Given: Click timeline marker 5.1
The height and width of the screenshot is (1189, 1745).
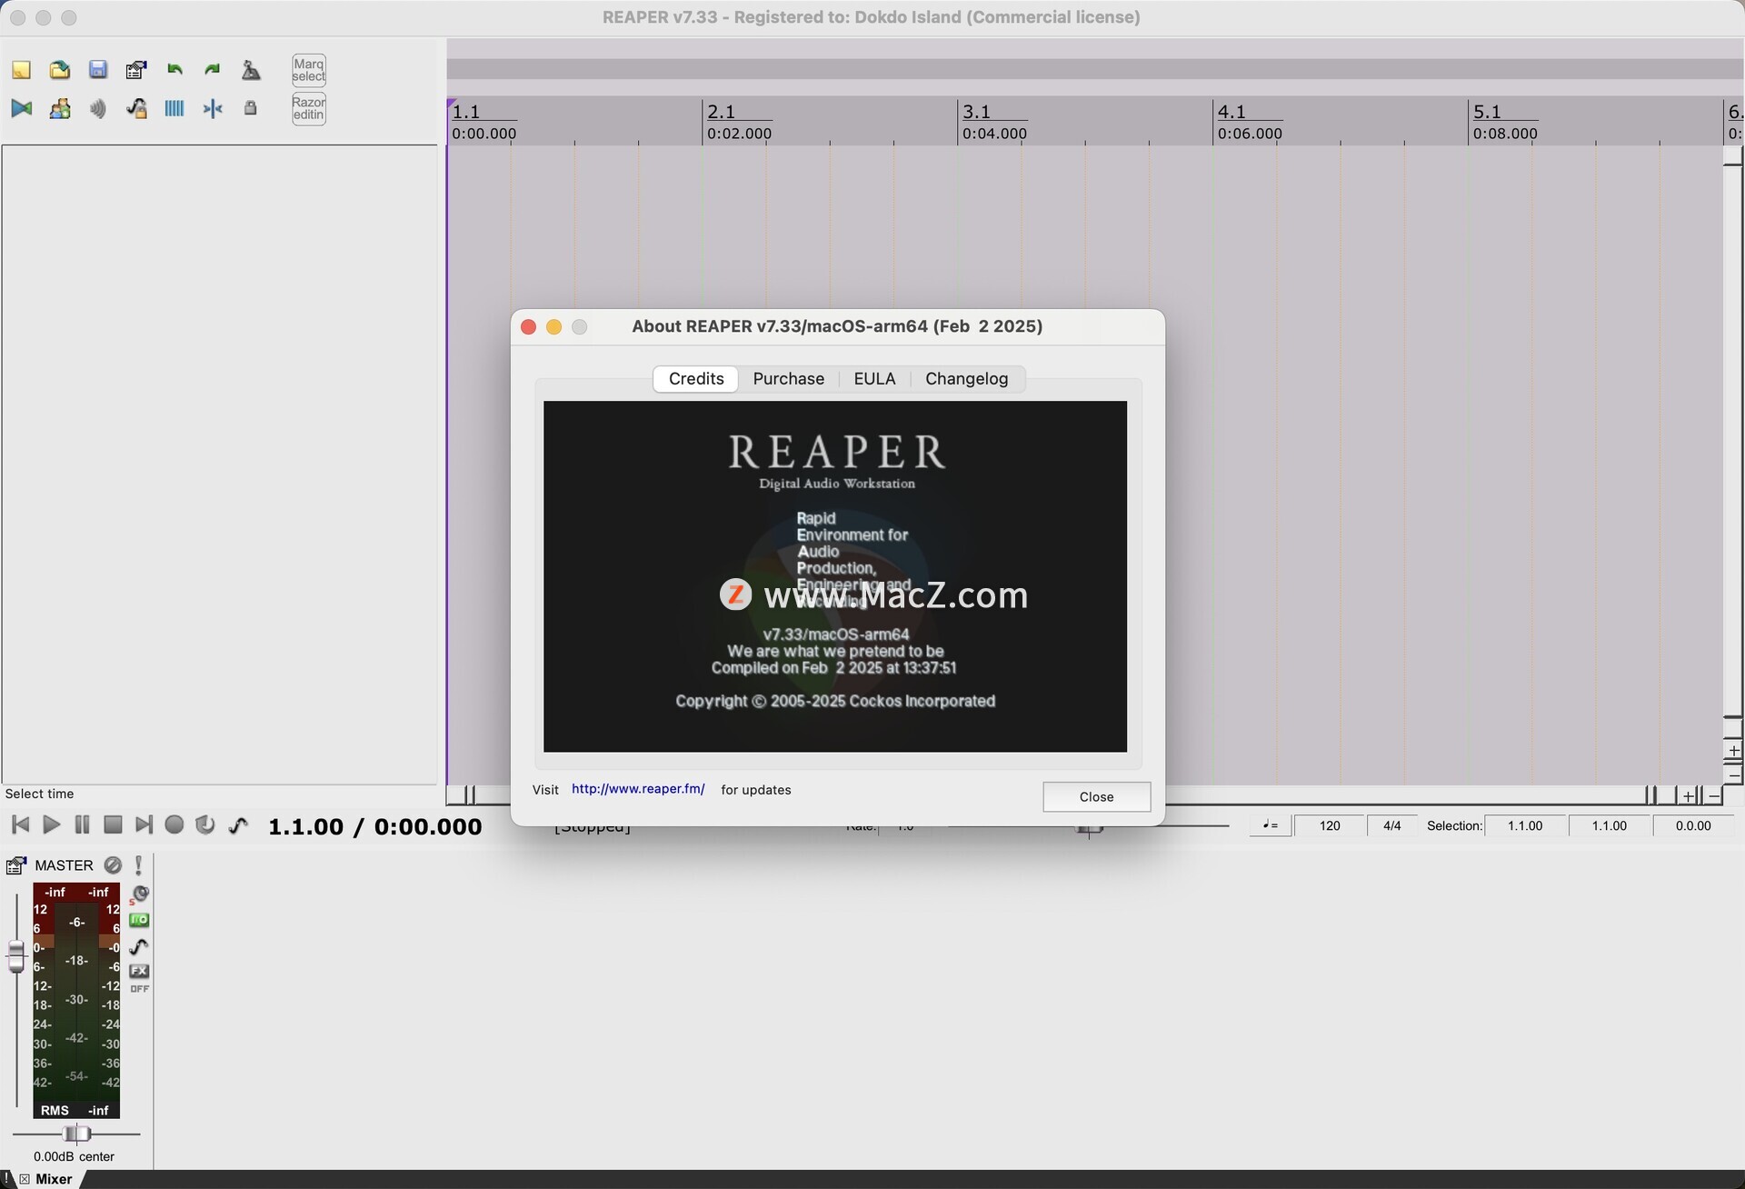Looking at the screenshot, I should [1487, 112].
